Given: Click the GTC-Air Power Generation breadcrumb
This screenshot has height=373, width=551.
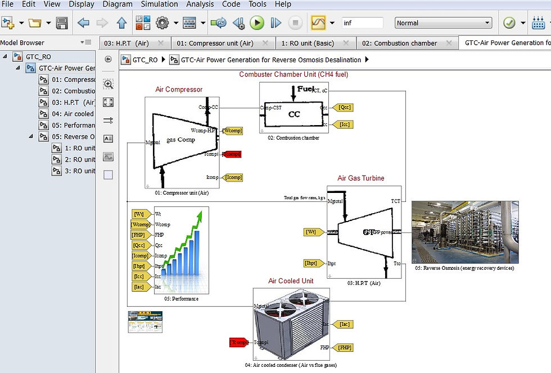Looking at the screenshot, I should [271, 60].
